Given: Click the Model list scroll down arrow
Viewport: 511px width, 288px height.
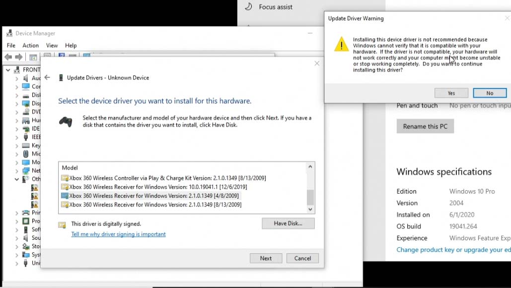Looking at the screenshot, I should (x=310, y=209).
